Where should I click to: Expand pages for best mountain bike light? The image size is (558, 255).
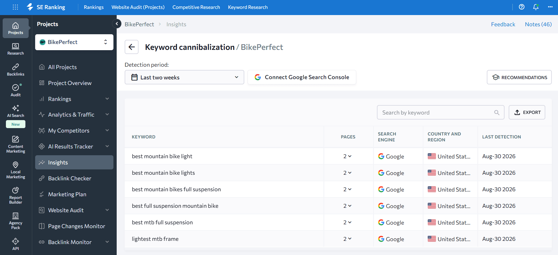click(x=347, y=156)
